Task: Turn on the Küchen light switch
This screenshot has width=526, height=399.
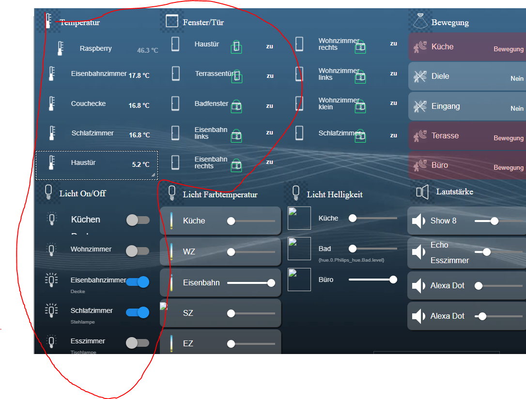Action: click(x=138, y=220)
